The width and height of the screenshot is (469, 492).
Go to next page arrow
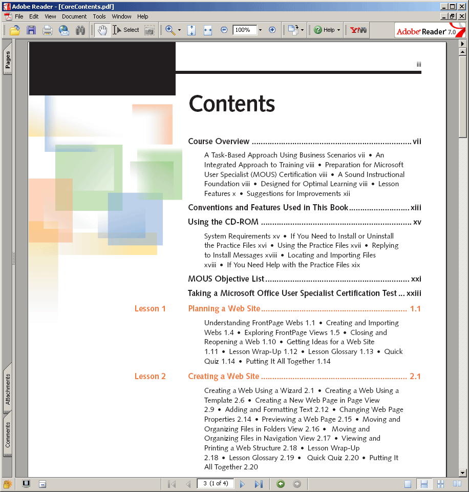click(x=242, y=484)
